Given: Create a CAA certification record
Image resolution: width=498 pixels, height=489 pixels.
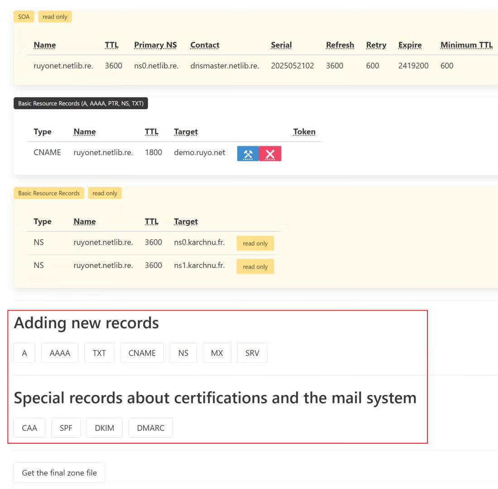Looking at the screenshot, I should pos(29,428).
